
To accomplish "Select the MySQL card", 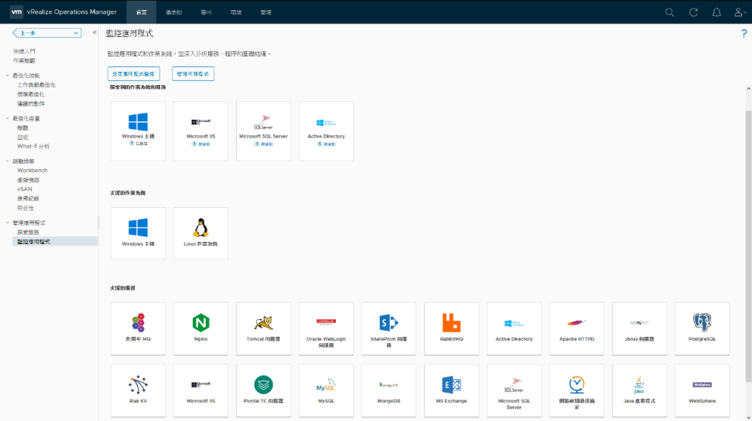I will point(326,390).
